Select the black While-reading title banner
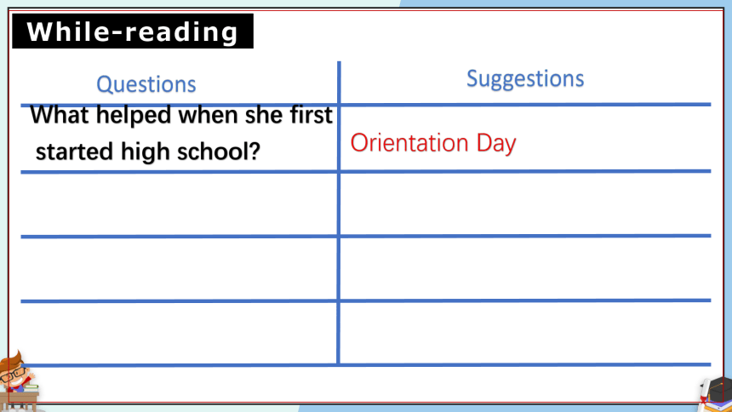732x412 pixels. tap(133, 31)
